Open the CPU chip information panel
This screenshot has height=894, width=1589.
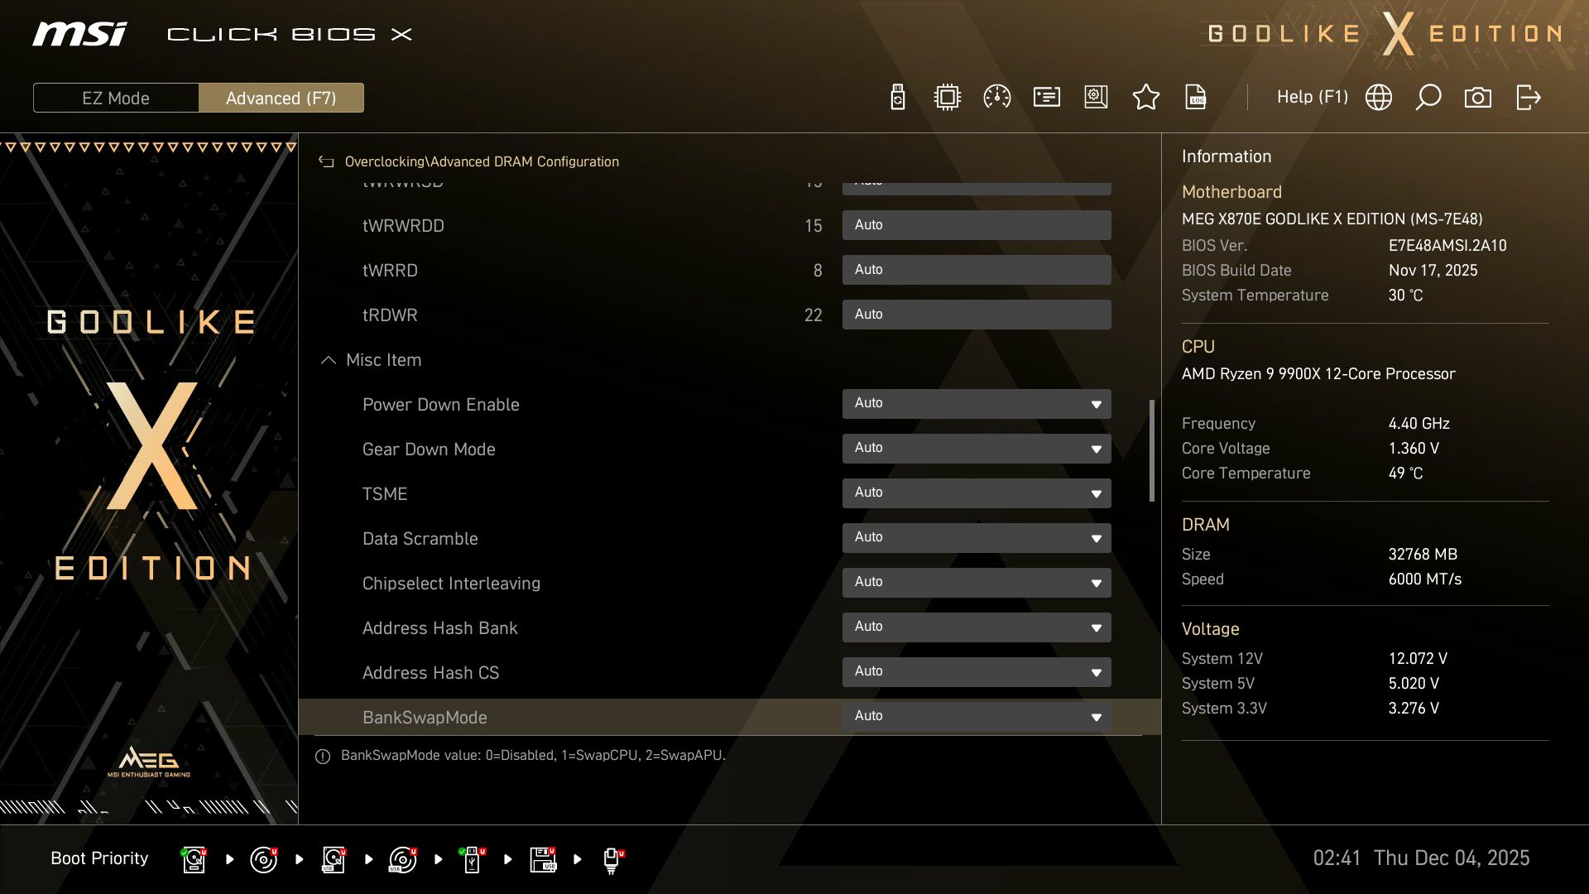click(x=947, y=97)
